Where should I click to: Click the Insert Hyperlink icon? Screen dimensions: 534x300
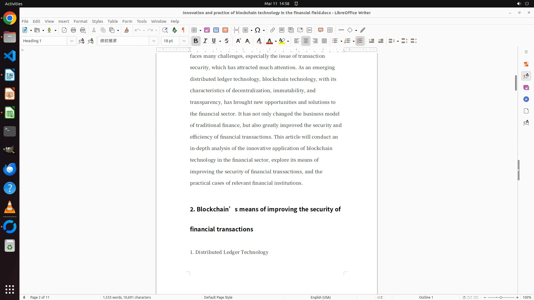pos(273,30)
